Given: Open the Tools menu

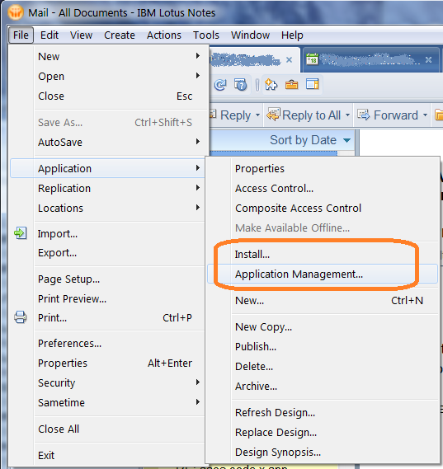Looking at the screenshot, I should tap(206, 35).
